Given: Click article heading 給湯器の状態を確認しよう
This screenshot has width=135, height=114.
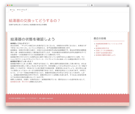Looking at the screenshot, I should [x=33, y=39].
